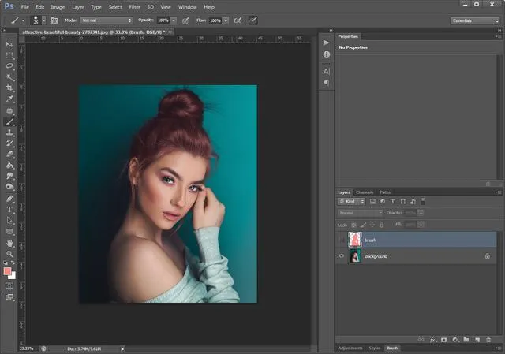This screenshot has height=354, width=505.
Task: Select the Path Selection tool
Action: 9,221
